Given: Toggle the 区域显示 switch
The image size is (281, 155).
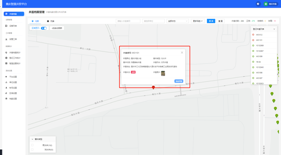Looking at the screenshot, I should pos(44,28).
